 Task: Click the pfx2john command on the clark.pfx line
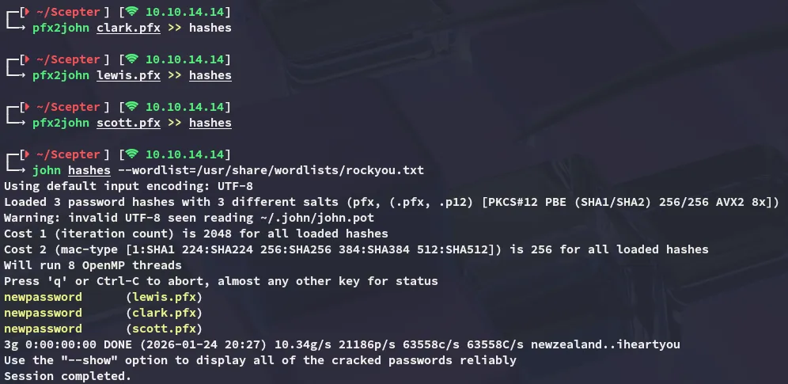tap(61, 28)
